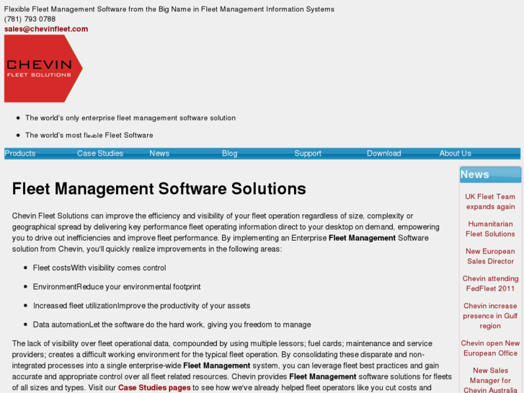The width and height of the screenshot is (524, 393).
Task: Open 'Humanitarian Fleet Solutions' news link
Action: (490, 229)
